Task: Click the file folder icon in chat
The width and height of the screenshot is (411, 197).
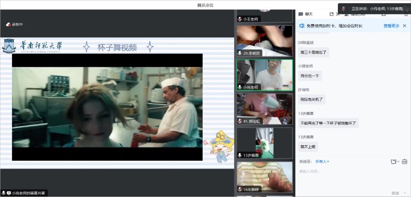Action: pos(393,162)
